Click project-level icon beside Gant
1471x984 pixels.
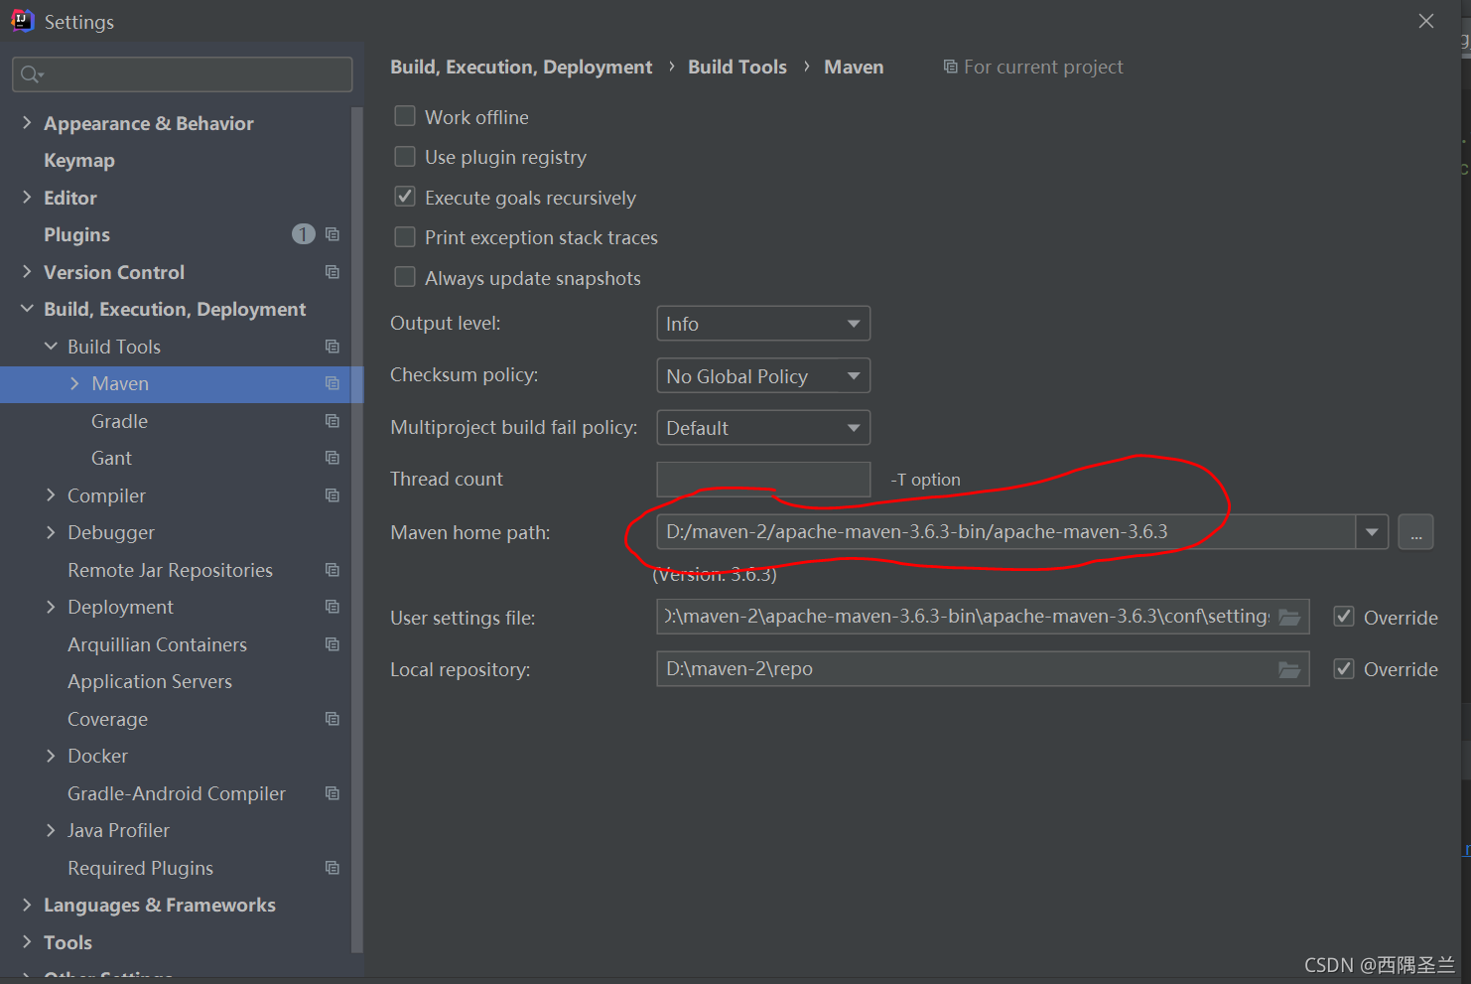click(333, 458)
